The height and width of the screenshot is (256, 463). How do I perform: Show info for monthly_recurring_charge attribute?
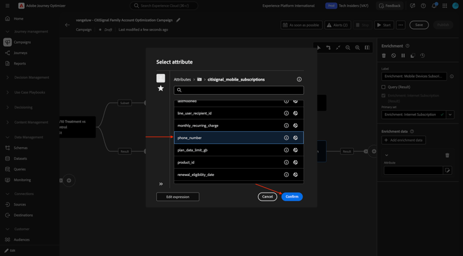tap(286, 126)
